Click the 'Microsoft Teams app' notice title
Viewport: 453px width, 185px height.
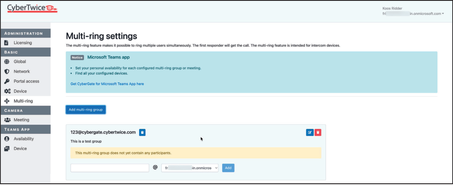point(109,57)
